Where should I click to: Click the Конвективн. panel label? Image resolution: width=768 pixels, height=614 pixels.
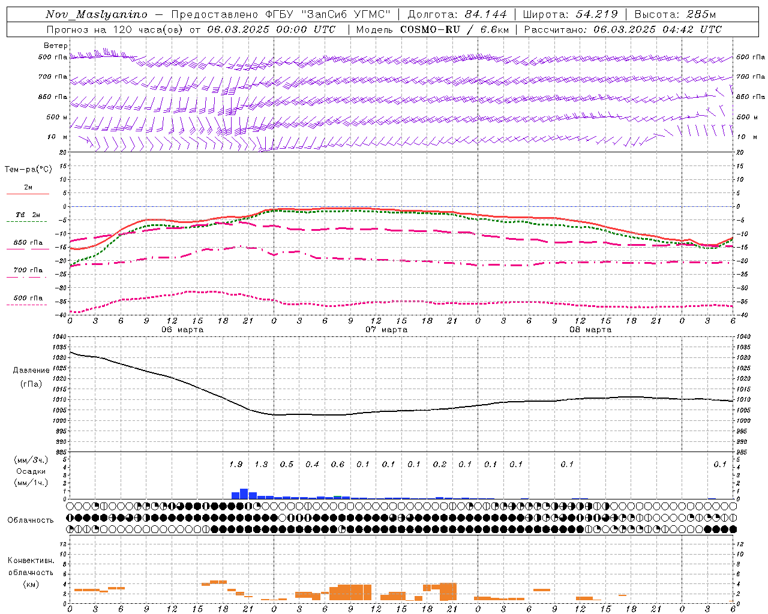[x=31, y=561]
